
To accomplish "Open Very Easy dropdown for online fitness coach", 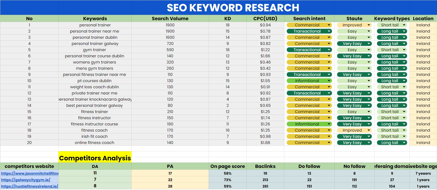I will [x=369, y=143].
